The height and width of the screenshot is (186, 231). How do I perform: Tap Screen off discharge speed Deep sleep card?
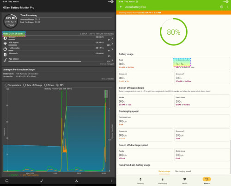(202, 155)
